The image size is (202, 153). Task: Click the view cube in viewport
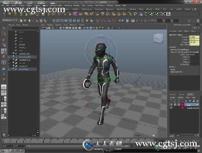(159, 38)
